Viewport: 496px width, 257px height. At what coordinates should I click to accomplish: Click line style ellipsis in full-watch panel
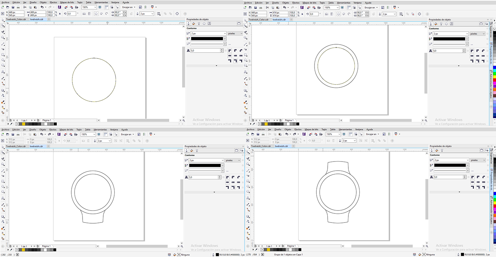point(472,171)
